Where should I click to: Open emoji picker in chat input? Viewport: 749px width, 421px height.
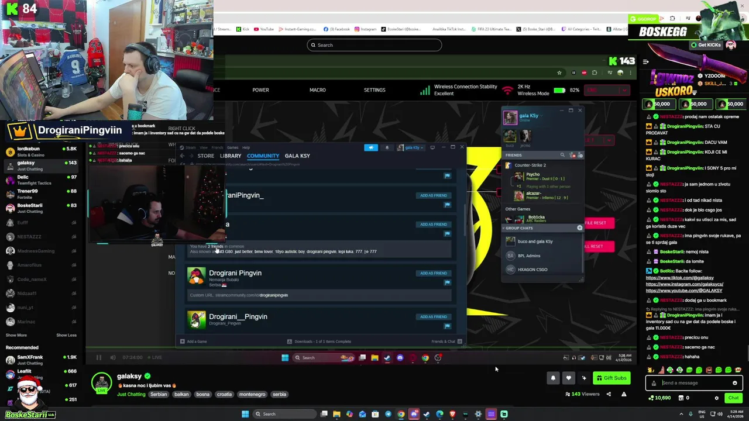coord(735,383)
